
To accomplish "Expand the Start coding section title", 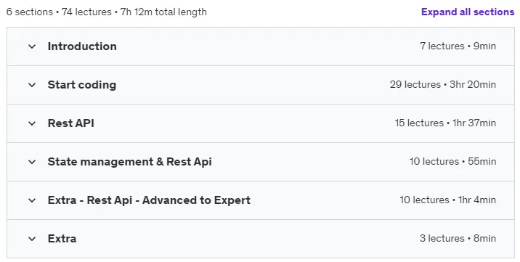I will (x=82, y=85).
